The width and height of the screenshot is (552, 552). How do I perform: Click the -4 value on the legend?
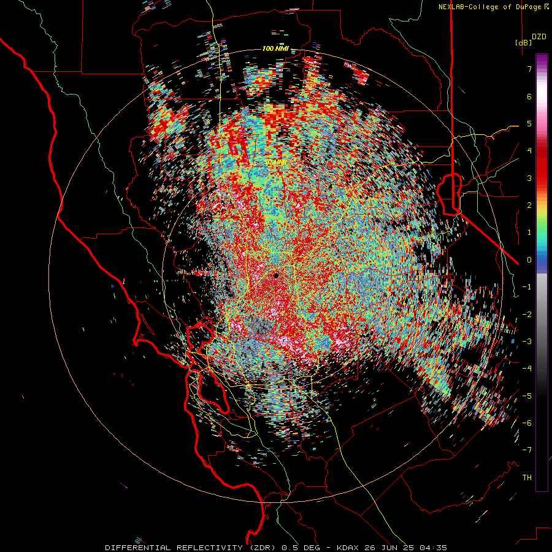click(x=527, y=369)
